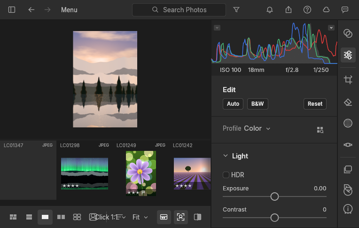Open the Versions stacked squares icon

tap(348, 169)
